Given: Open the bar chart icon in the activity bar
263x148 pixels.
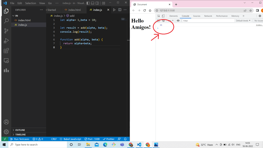Looking at the screenshot, I should (x=6, y=71).
